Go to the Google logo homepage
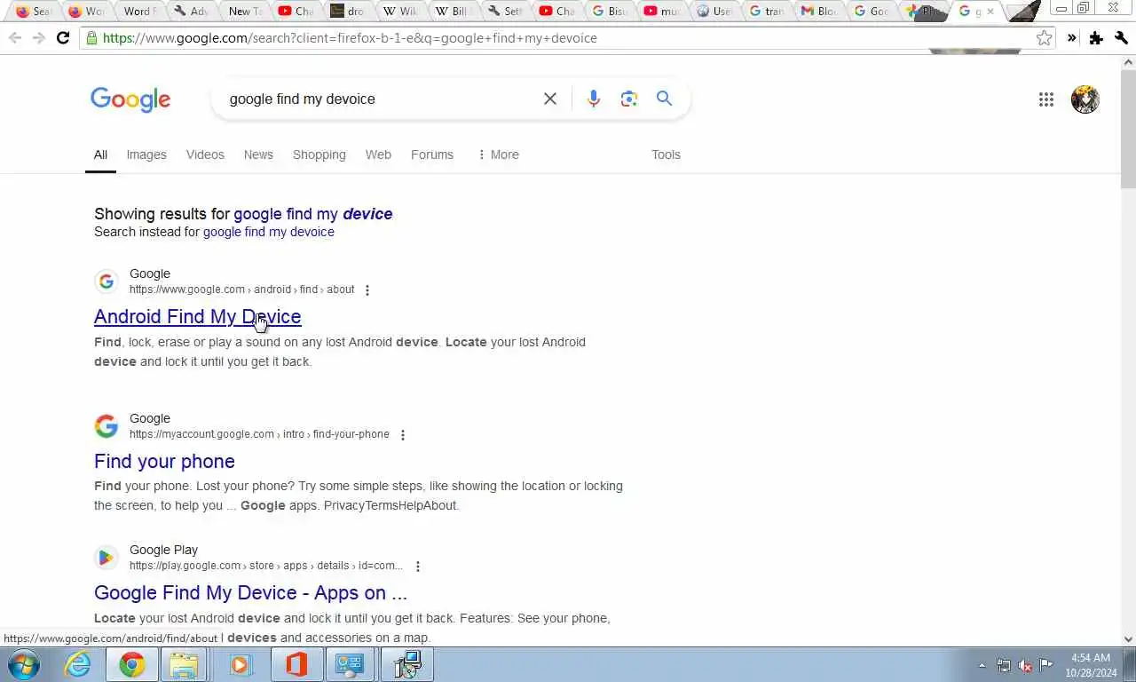Image resolution: width=1136 pixels, height=682 pixels. 130,99
